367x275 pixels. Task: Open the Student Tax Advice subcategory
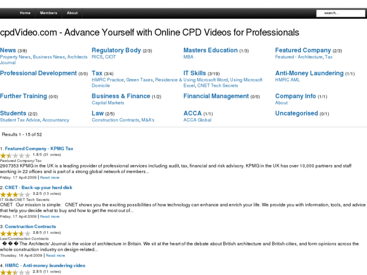(x=20, y=120)
